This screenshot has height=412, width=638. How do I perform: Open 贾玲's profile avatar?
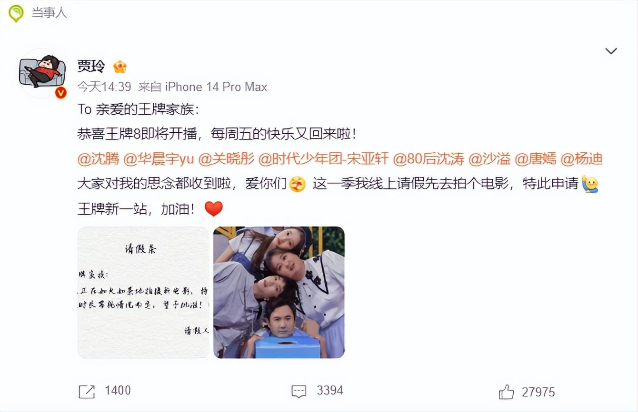[42, 73]
